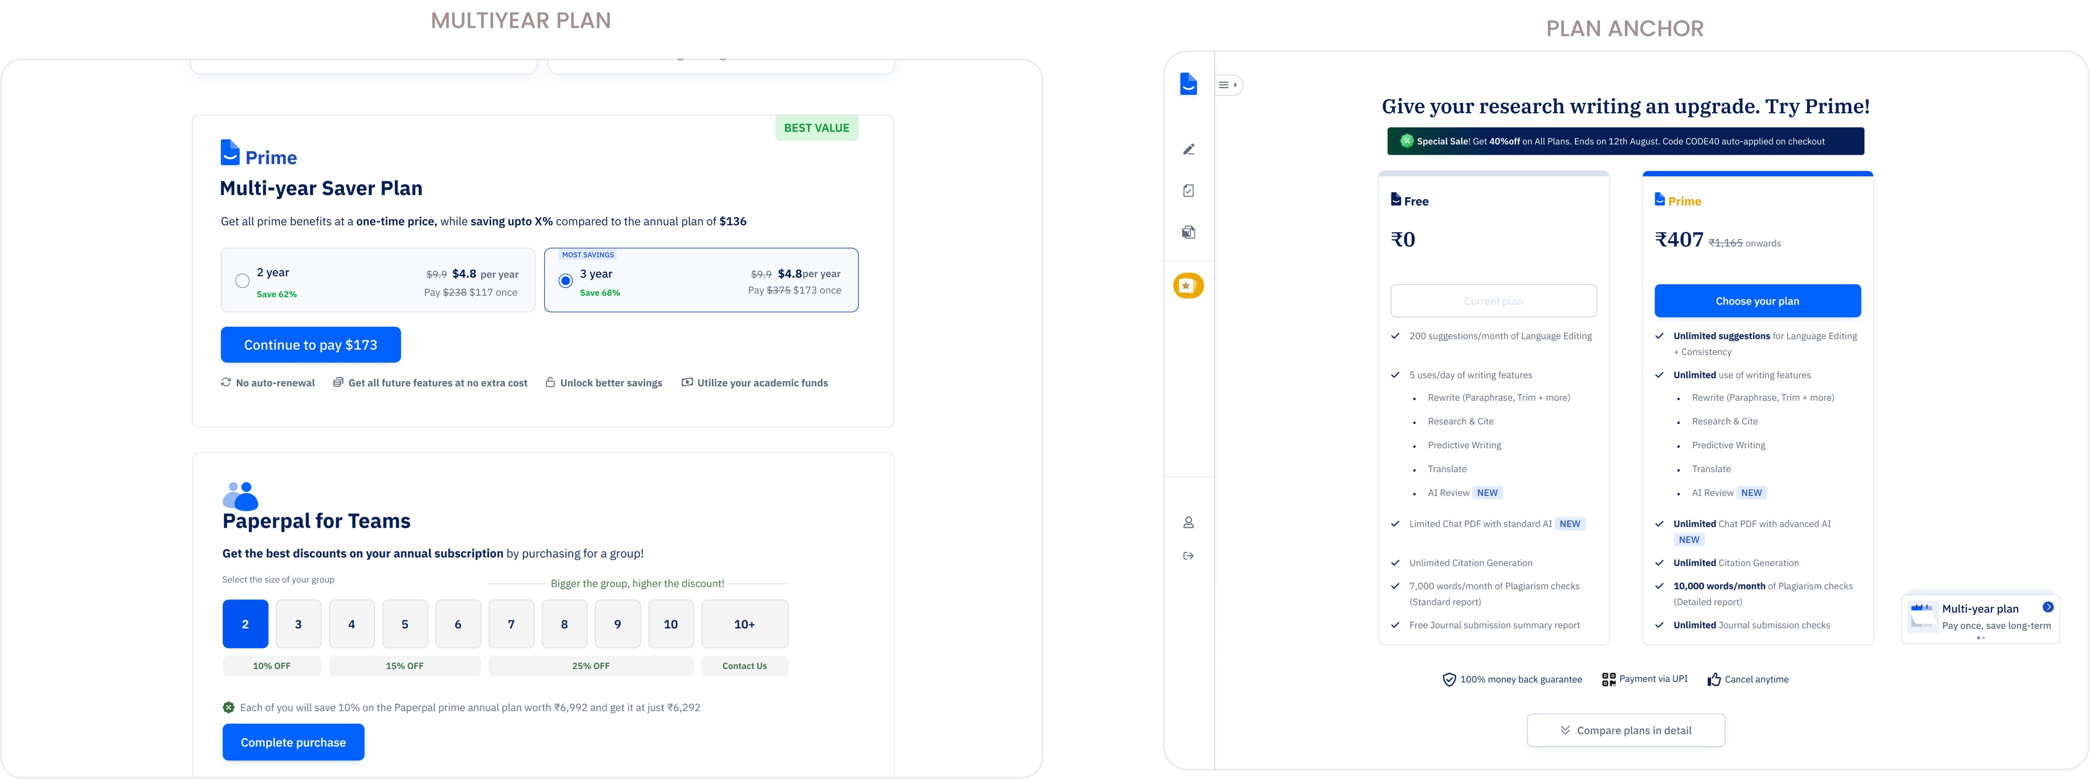Screen dimensions: 2090x779
Task: Expand the sidebar using the hamburger toggle
Action: tap(1227, 85)
